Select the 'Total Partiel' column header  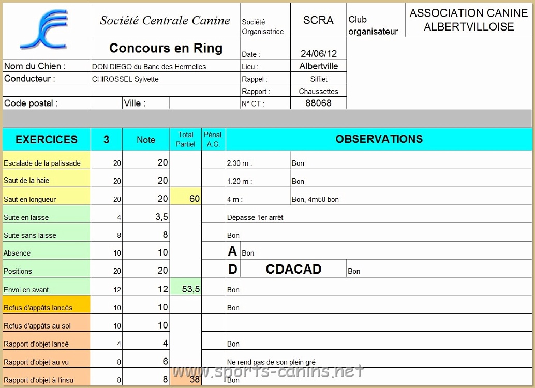[185, 139]
